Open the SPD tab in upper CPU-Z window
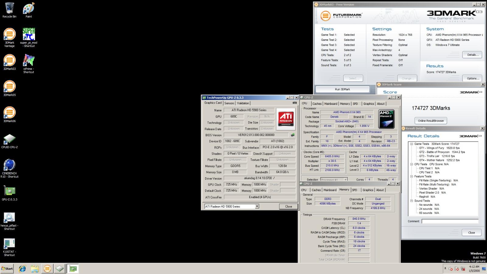The width and height of the screenshot is (487, 274). pos(355,104)
